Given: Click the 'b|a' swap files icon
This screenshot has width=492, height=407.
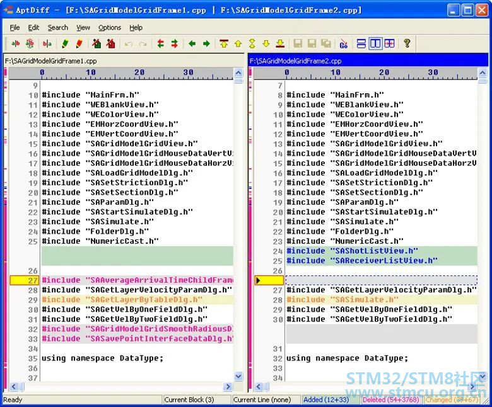Looking at the screenshot, I should (47, 43).
